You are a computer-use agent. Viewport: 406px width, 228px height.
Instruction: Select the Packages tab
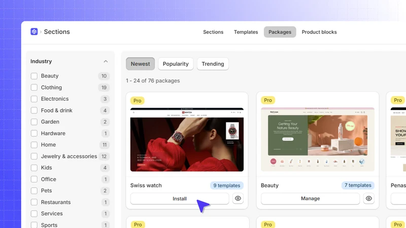(x=280, y=32)
